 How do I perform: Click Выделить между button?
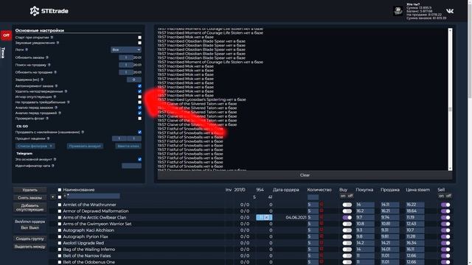[x=29, y=247]
